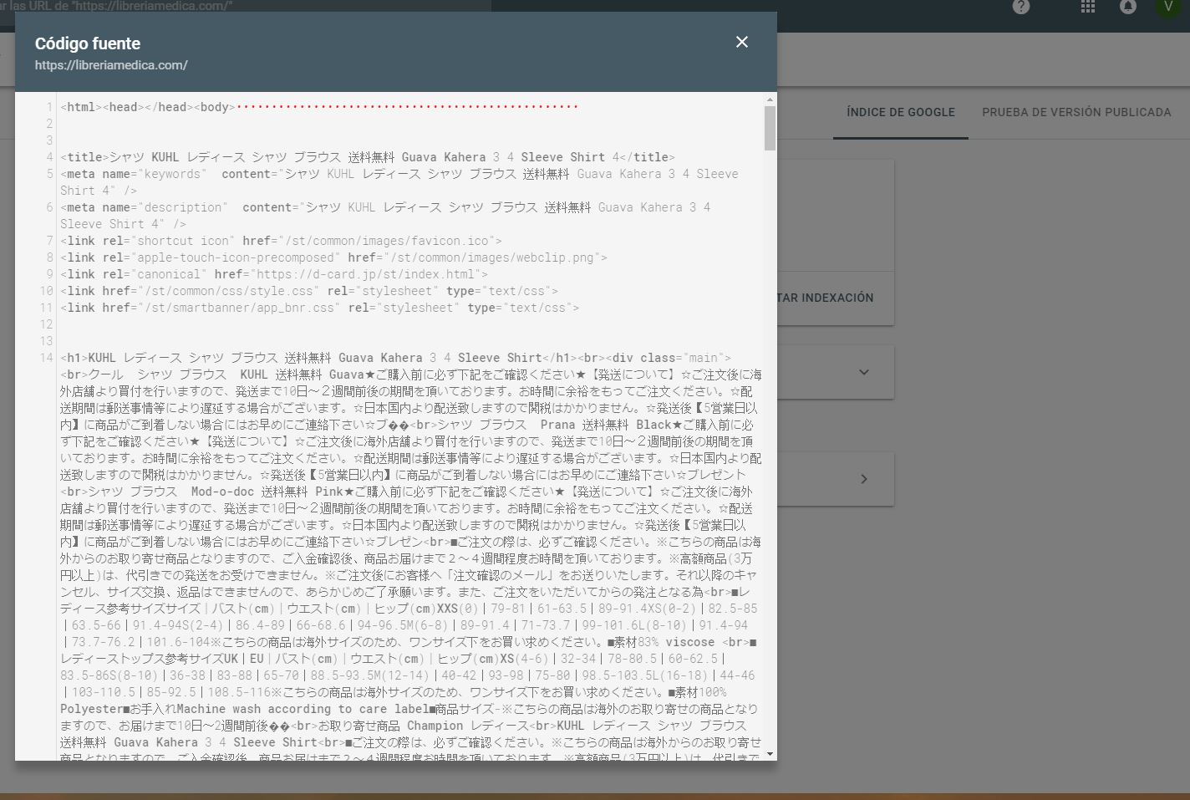
Task: Open the help question mark icon
Action: (x=1021, y=7)
